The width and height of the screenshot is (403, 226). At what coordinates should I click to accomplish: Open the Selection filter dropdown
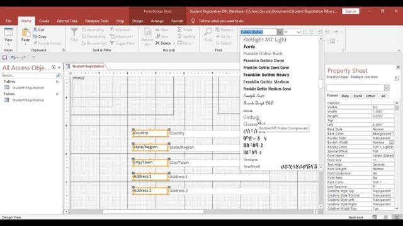tap(121, 30)
